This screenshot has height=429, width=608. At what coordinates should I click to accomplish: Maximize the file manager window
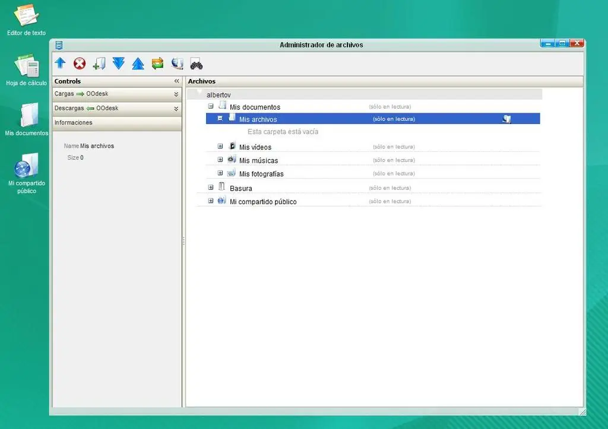coord(562,43)
